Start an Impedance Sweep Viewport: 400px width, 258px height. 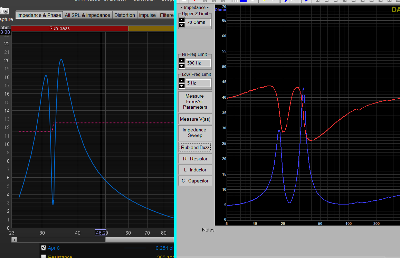coord(195,133)
